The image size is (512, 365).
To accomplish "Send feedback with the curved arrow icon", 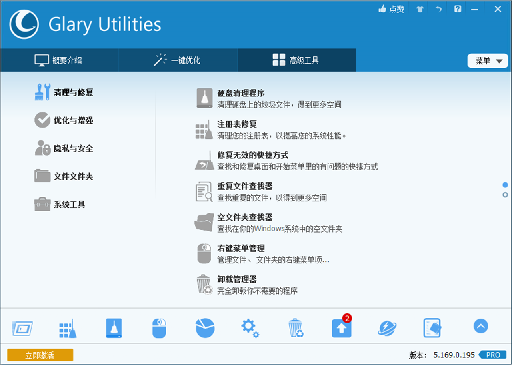I will pyautogui.click(x=438, y=8).
